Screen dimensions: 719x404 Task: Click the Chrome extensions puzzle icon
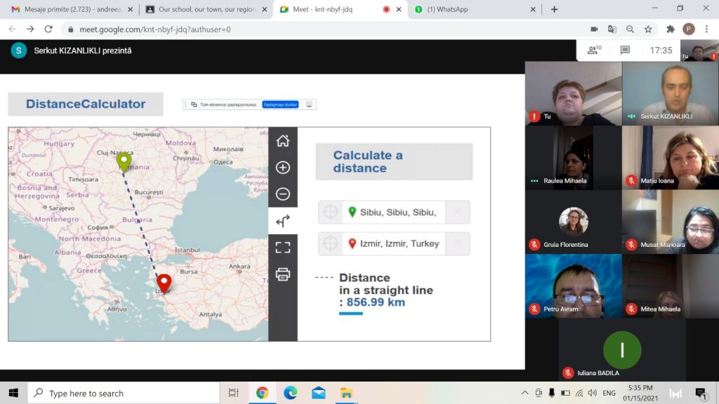click(x=670, y=29)
